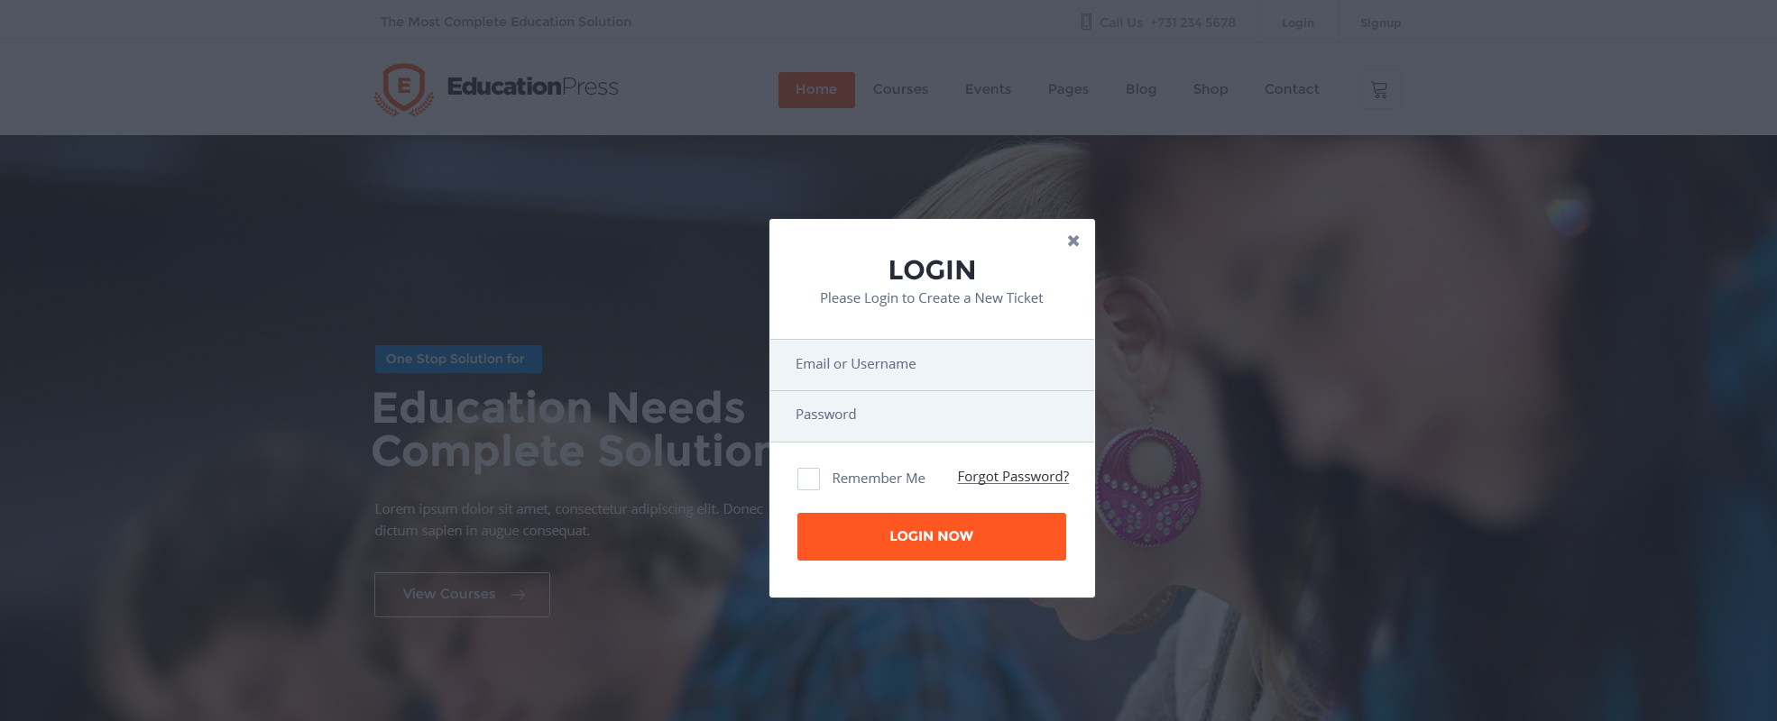Focus the Password field
Image resolution: width=1777 pixels, height=721 pixels.
tap(932, 415)
